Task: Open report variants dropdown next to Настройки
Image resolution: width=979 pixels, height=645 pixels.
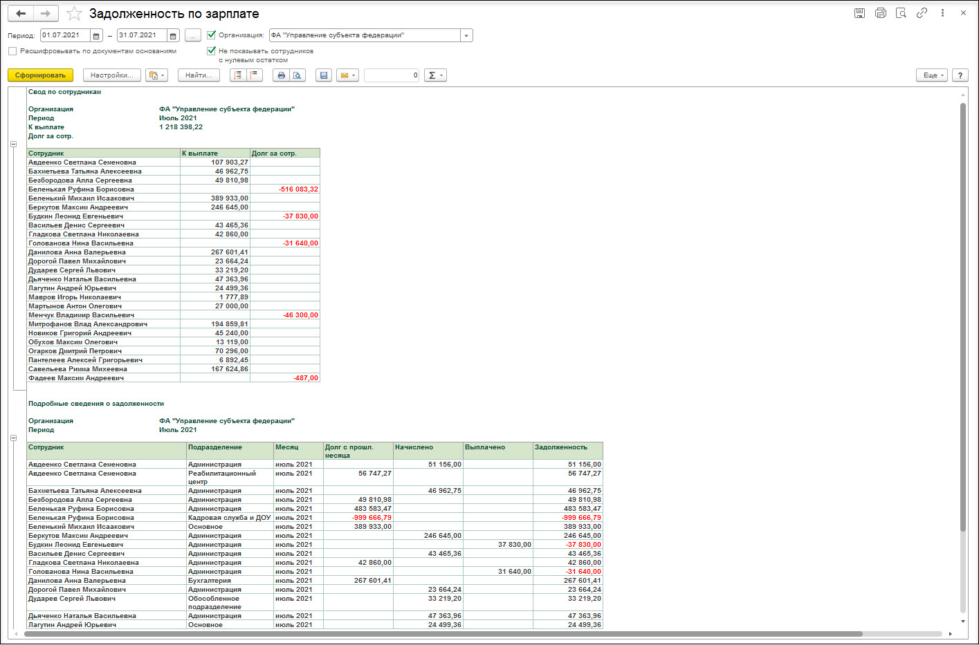Action: [156, 75]
